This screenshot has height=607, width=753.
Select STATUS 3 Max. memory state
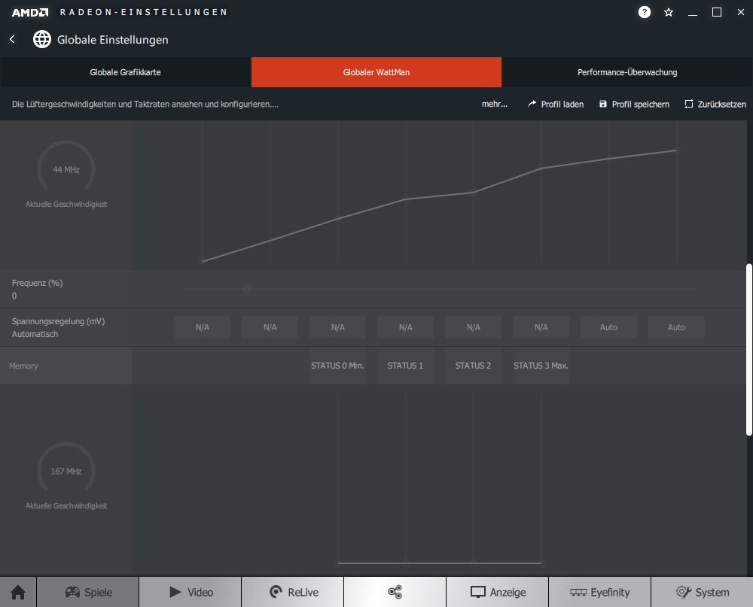541,366
